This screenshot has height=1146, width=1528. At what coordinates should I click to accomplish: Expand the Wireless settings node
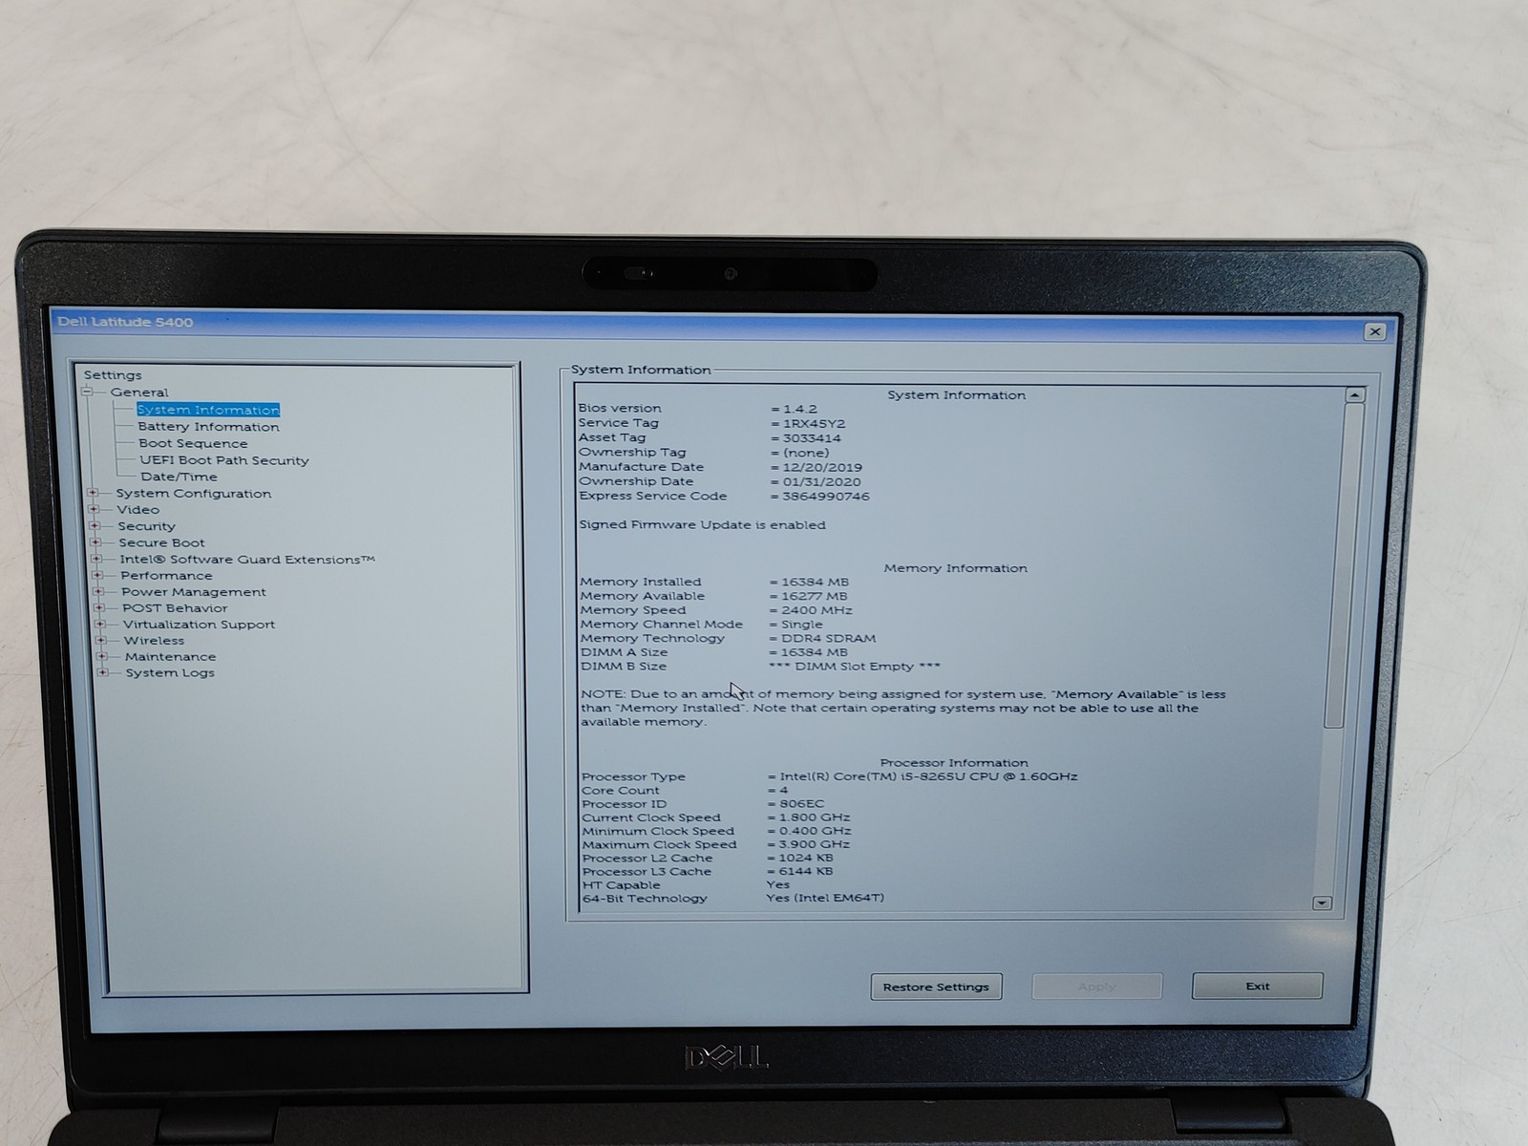click(x=101, y=641)
